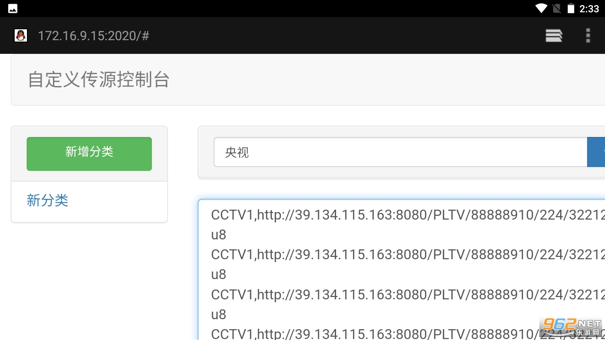
Task: Focus the 央视 category name field
Action: pos(400,152)
